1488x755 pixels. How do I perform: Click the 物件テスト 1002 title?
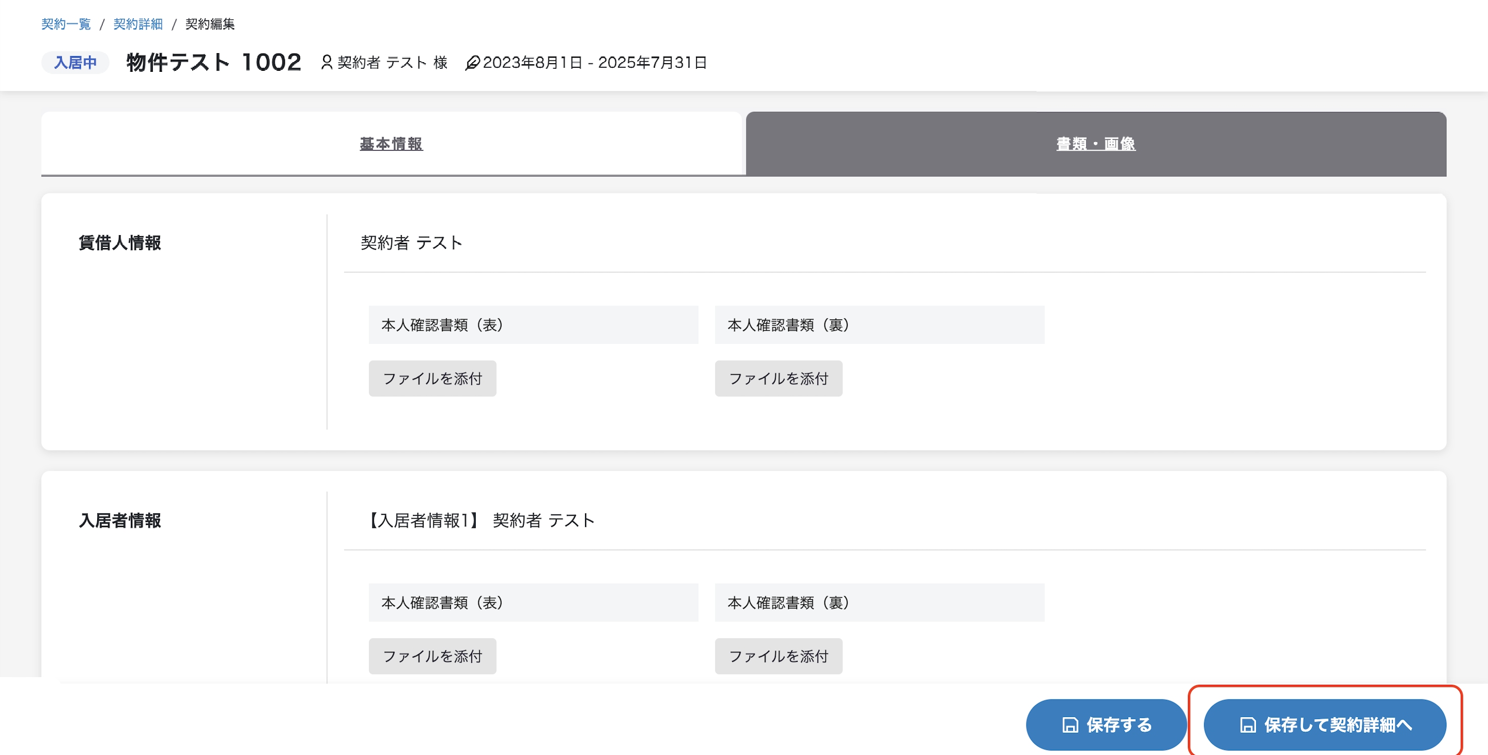(x=214, y=62)
